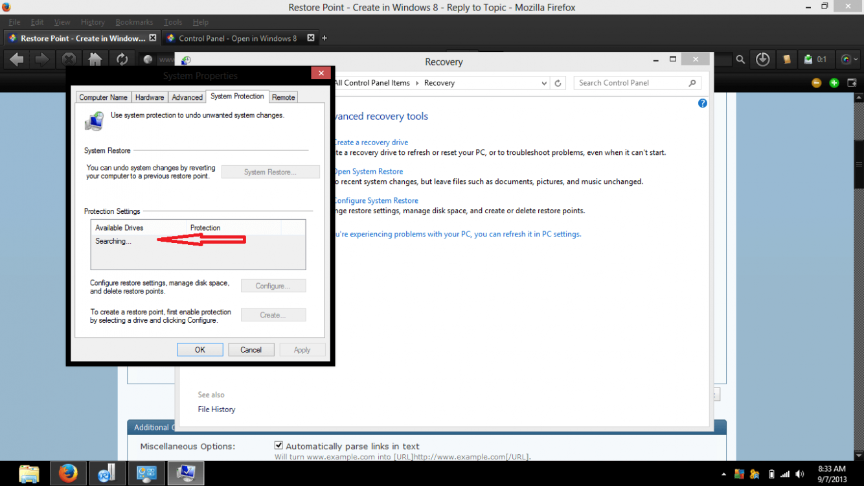This screenshot has height=486, width=864.
Task: Open Help question mark in Recovery window
Action: pos(702,103)
